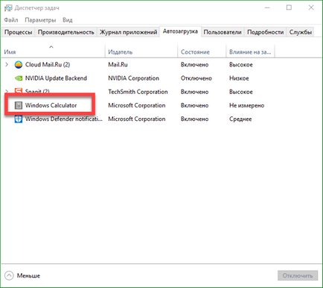Select the Автозагрузка tab
The width and height of the screenshot is (323, 288).
click(180, 31)
